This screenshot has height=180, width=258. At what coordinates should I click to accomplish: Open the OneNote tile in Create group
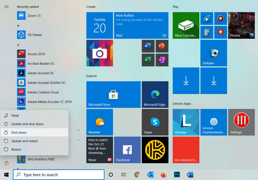pos(162,60)
